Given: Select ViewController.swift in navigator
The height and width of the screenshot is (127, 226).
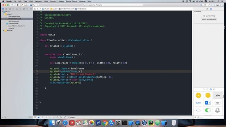Looking at the screenshot, I should [x=14, y=19].
